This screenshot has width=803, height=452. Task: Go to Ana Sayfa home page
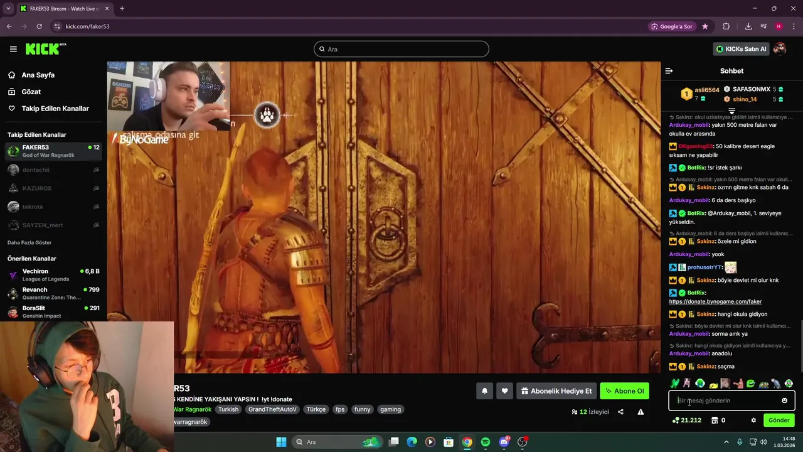[x=38, y=75]
